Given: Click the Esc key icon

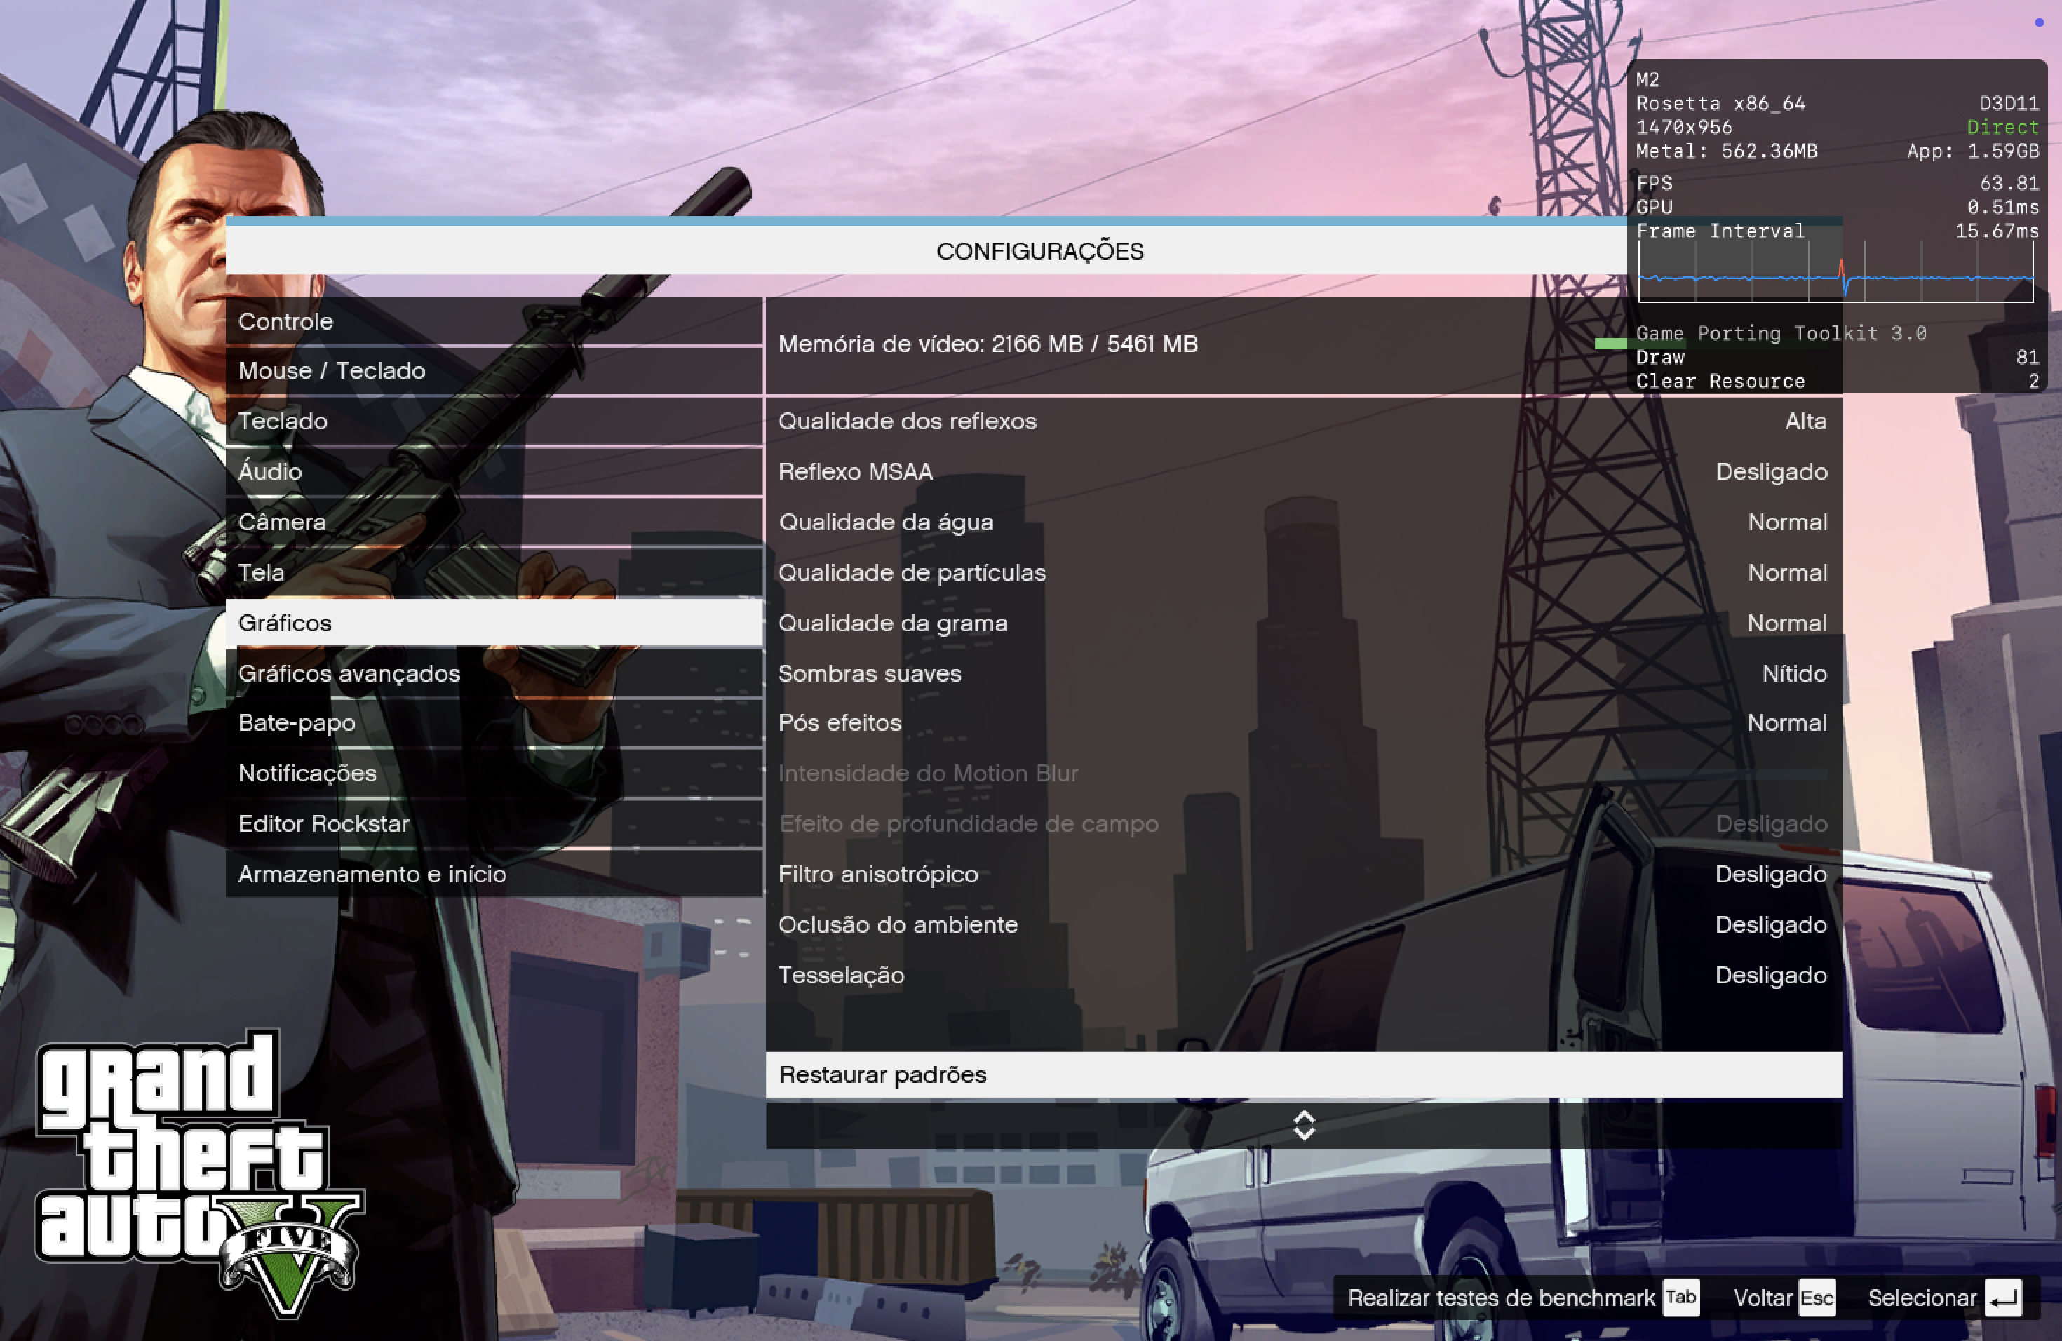Looking at the screenshot, I should click(1816, 1298).
